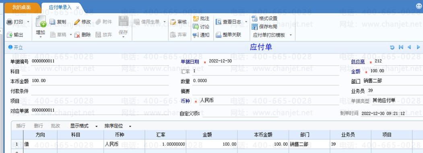Go to the first record arrow

[x=401, y=47]
